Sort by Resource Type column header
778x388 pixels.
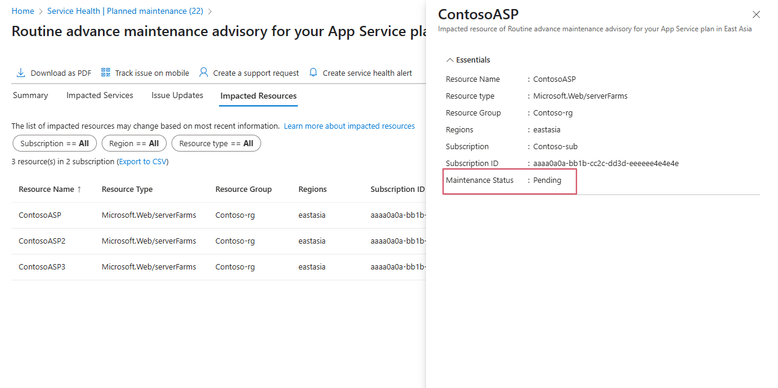coord(127,189)
